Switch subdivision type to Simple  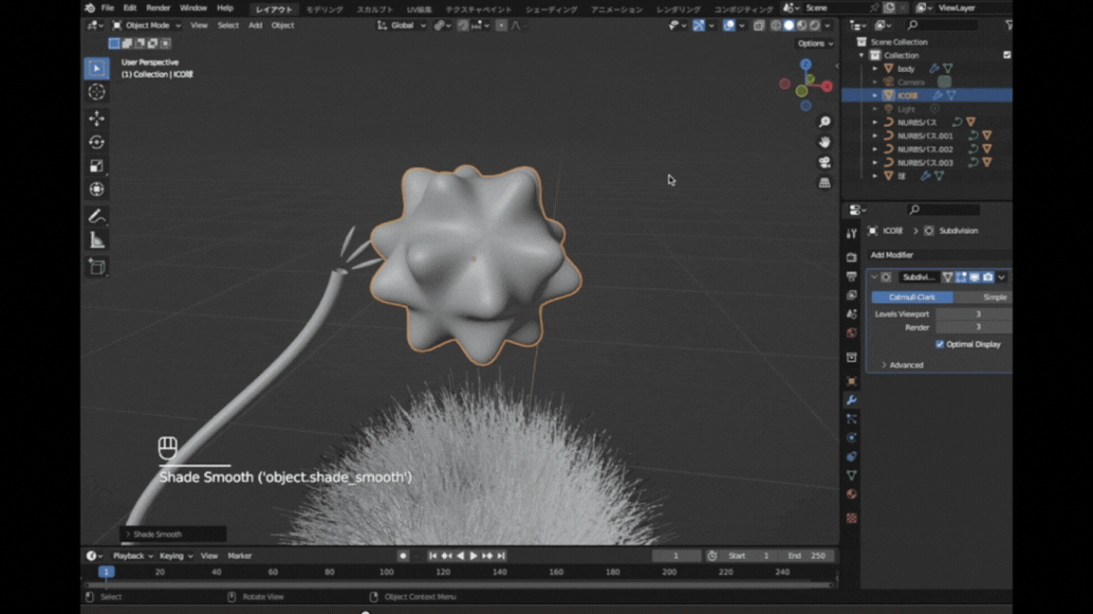tap(993, 298)
